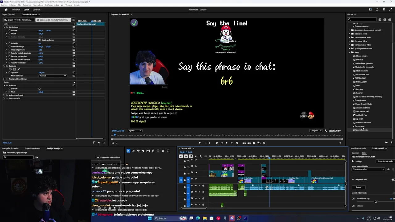Screen dimensions: 395x222
Task: Toggle snap in timeline
Action: [186, 156]
